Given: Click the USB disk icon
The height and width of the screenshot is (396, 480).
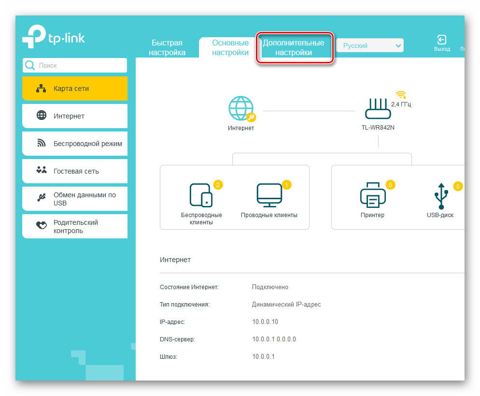Looking at the screenshot, I should (440, 196).
